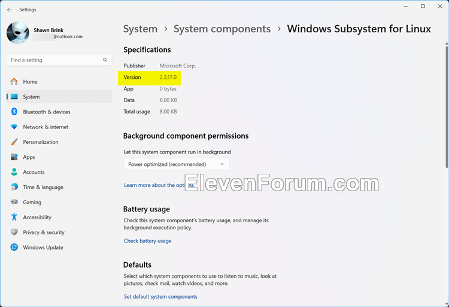Open Power optimized (recommended) dropdown

tap(177, 164)
